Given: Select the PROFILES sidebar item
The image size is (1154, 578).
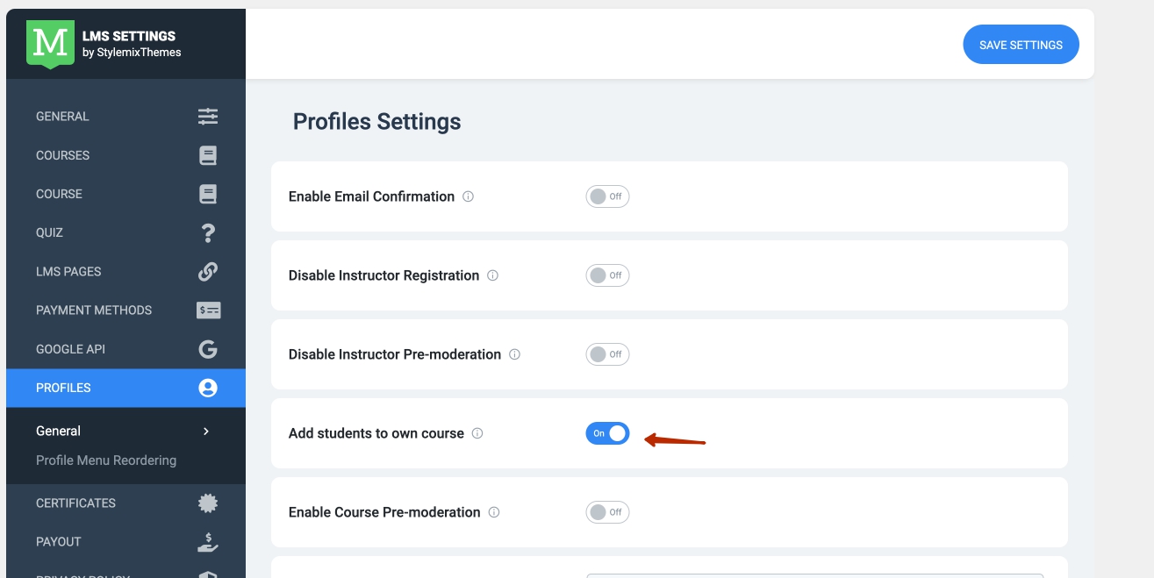Looking at the screenshot, I should coord(125,388).
